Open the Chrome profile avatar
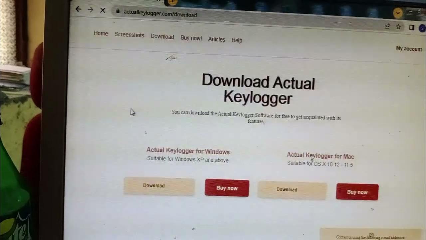The height and width of the screenshot is (240, 426). (x=423, y=28)
